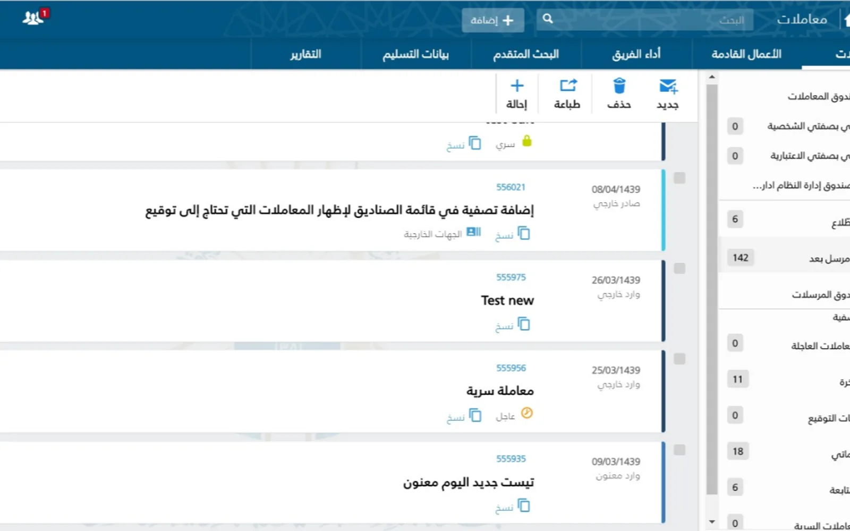850x531 pixels.
Task: Click the orange clock عاجل icon
Action: [x=526, y=413]
